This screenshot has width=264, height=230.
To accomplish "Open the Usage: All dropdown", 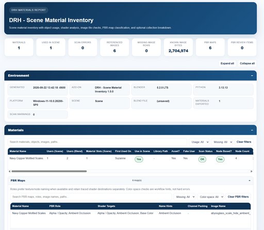I will [200, 142].
